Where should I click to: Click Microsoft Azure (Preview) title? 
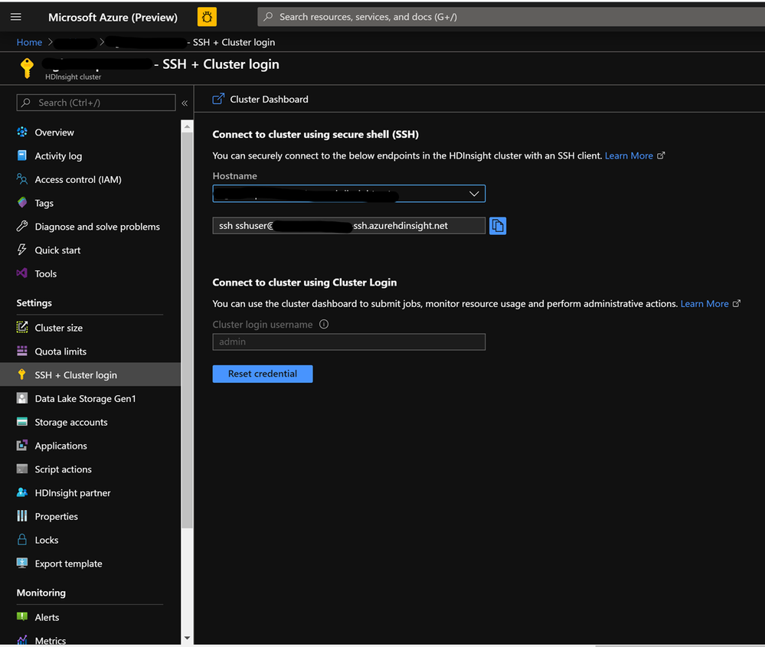pos(113,17)
